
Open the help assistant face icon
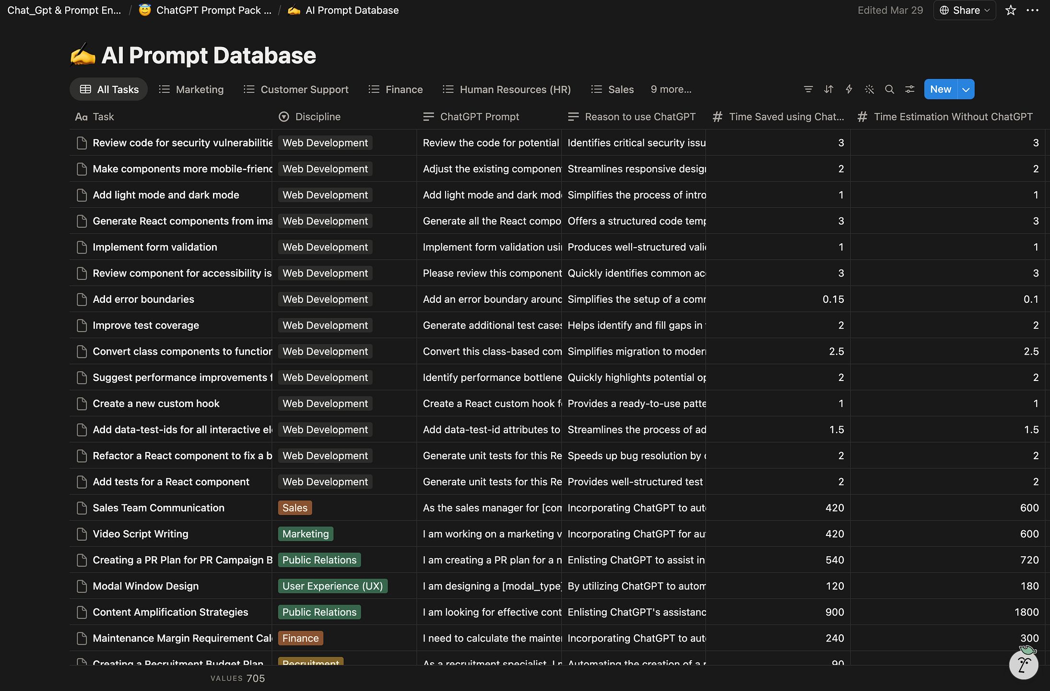[x=1024, y=664]
